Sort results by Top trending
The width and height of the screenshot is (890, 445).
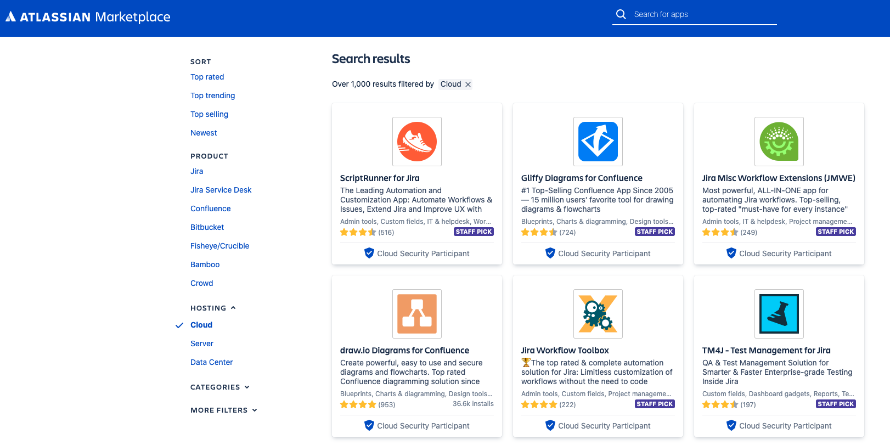click(x=213, y=95)
